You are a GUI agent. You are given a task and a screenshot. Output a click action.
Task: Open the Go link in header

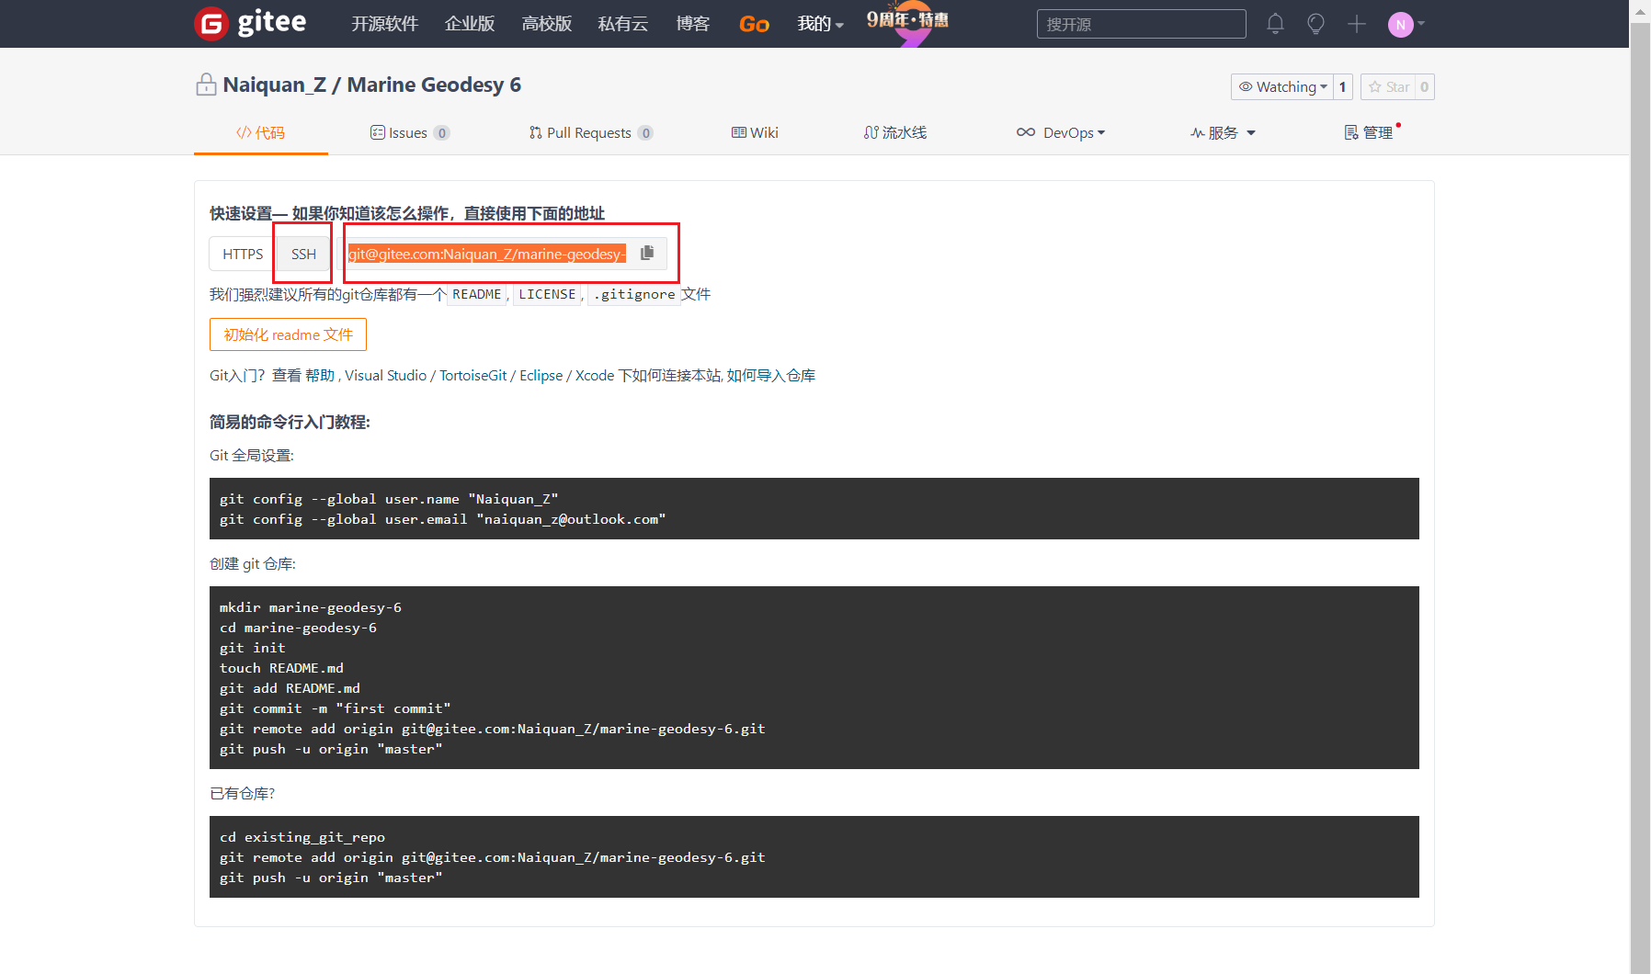pyautogui.click(x=754, y=25)
